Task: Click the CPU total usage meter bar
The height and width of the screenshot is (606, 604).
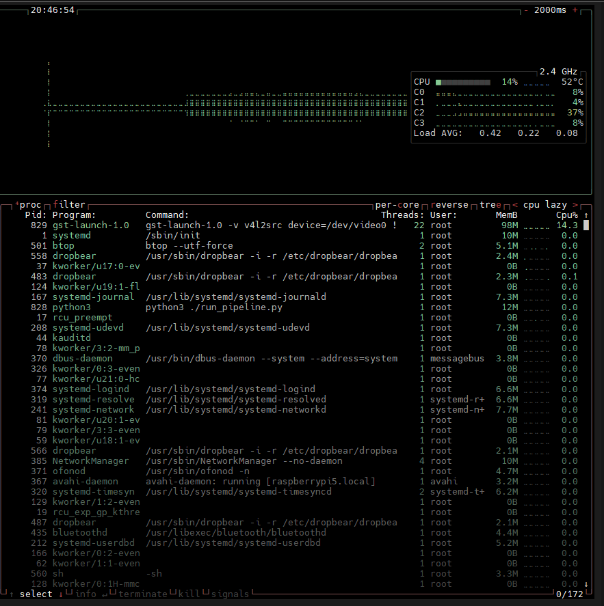Action: coord(463,82)
